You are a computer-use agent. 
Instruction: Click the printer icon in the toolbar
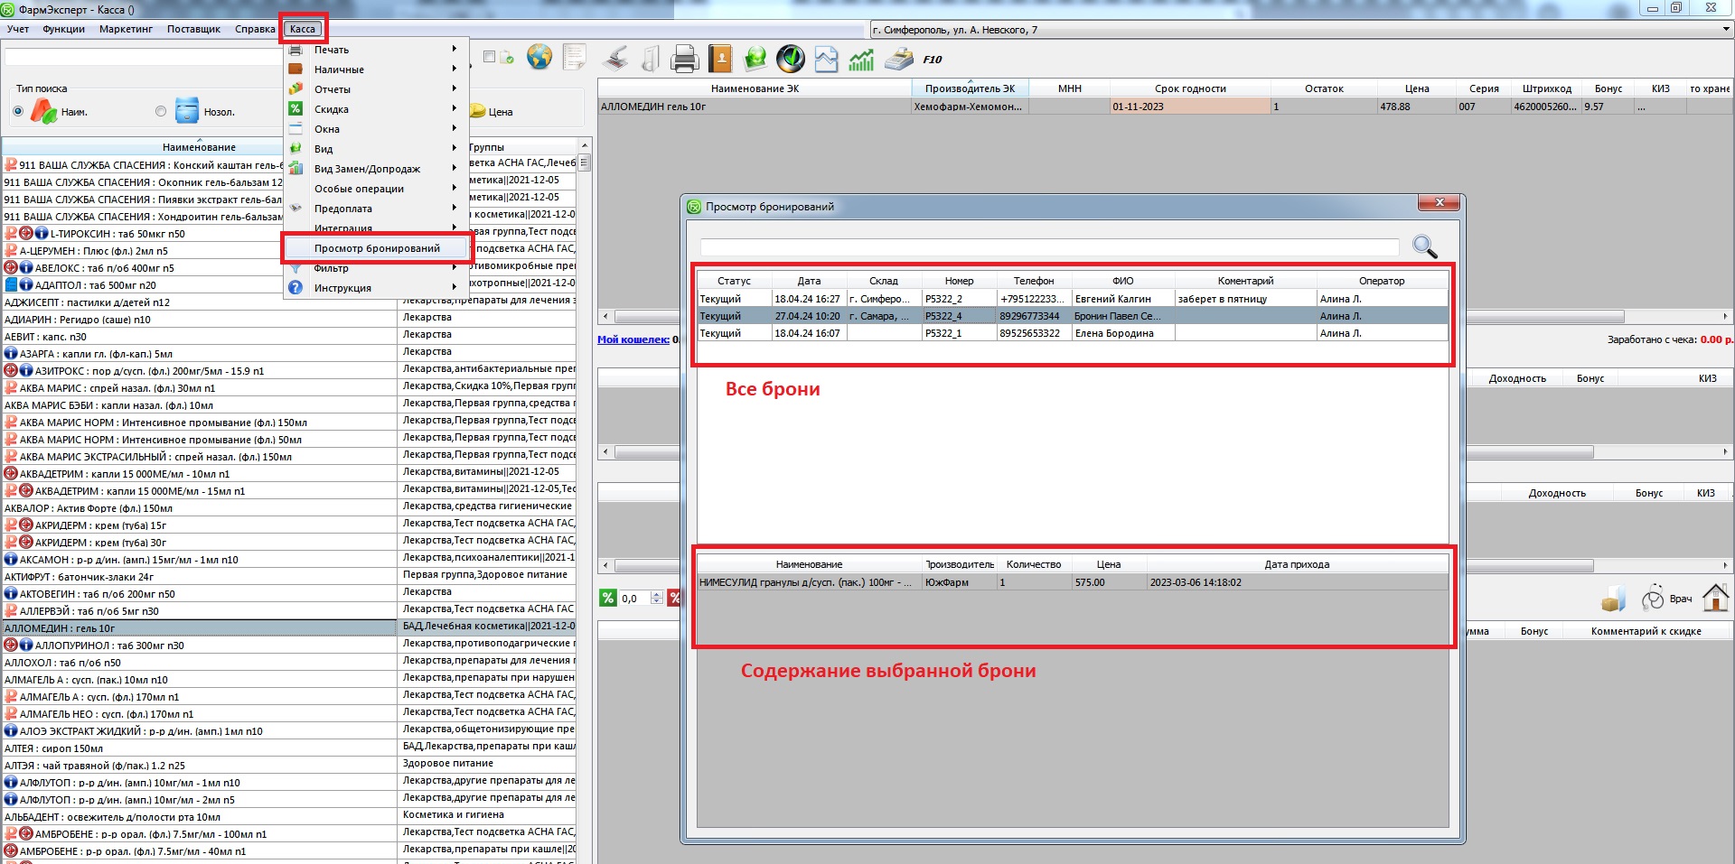[684, 60]
